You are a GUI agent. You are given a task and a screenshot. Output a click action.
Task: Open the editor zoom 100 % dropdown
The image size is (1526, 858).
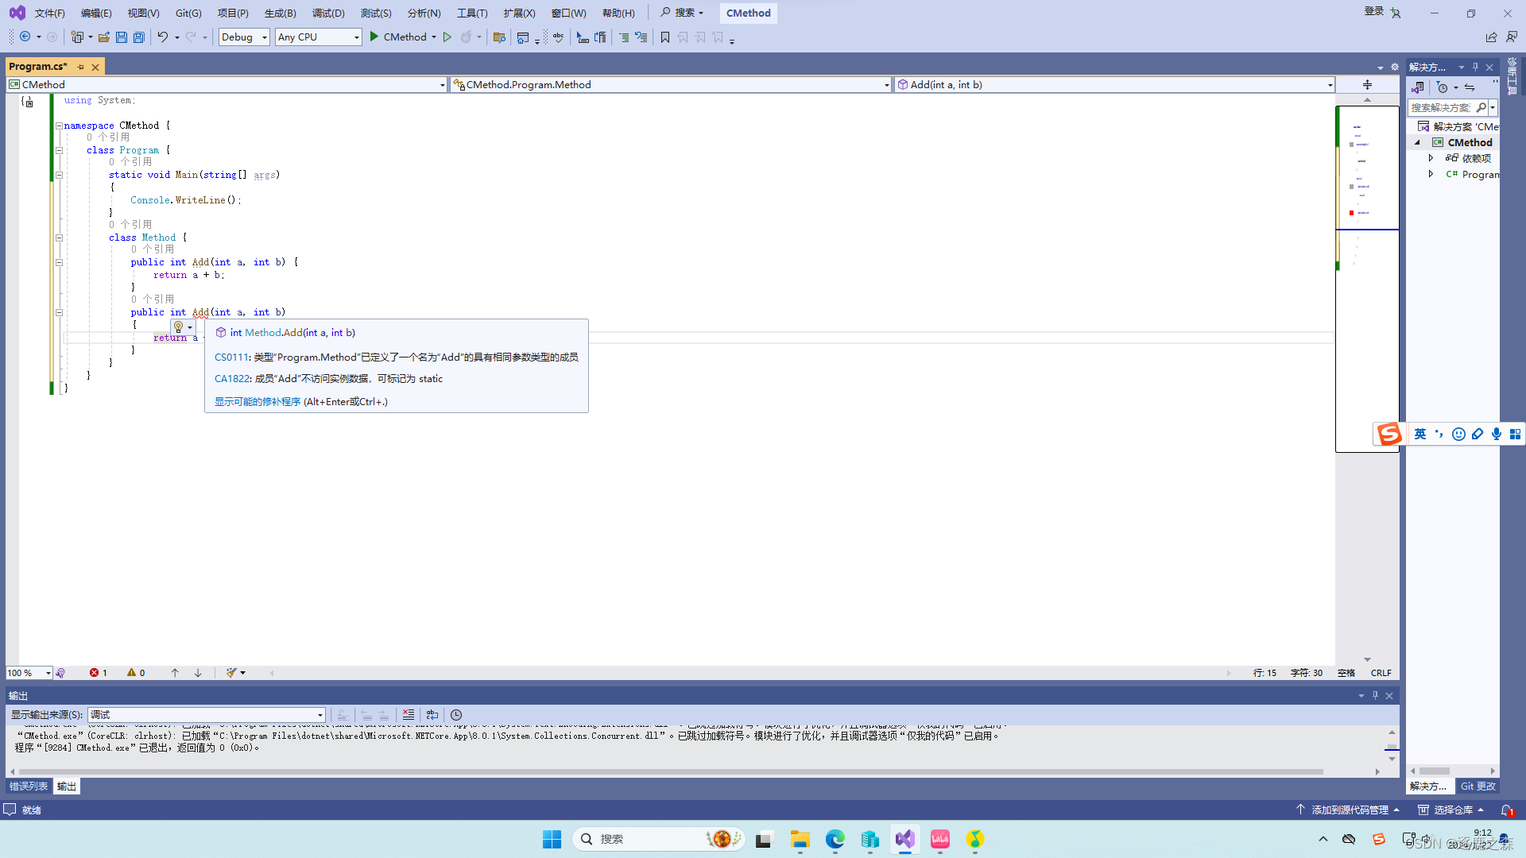29,673
